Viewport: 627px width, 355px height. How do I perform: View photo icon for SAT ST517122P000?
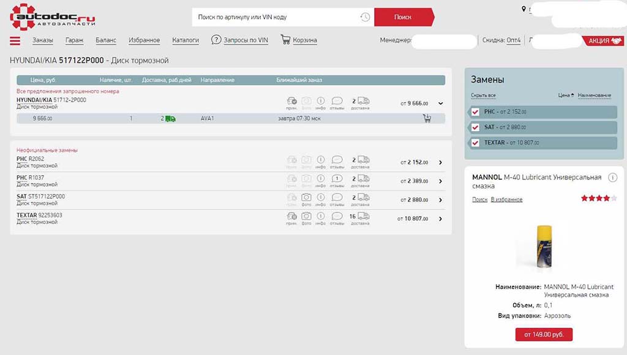coord(306,197)
